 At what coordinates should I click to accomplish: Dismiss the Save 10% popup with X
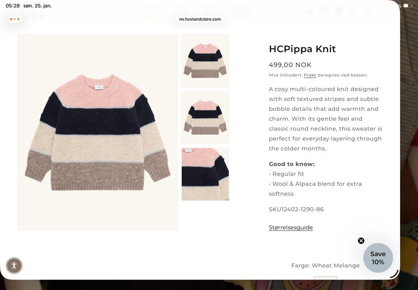(x=361, y=241)
